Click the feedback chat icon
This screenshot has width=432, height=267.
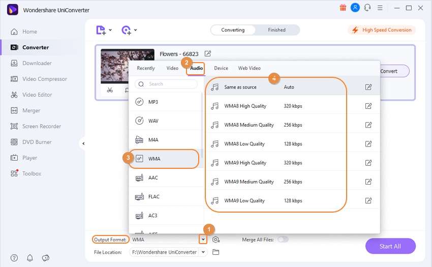point(45,258)
